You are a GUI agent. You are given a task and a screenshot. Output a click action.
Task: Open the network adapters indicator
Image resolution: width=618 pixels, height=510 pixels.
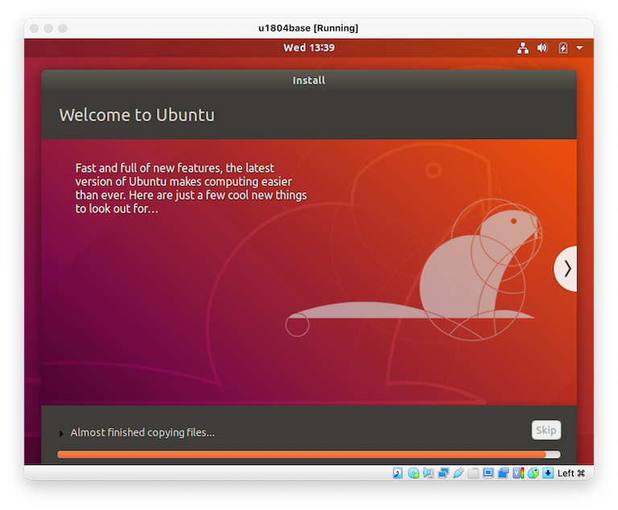(443, 473)
